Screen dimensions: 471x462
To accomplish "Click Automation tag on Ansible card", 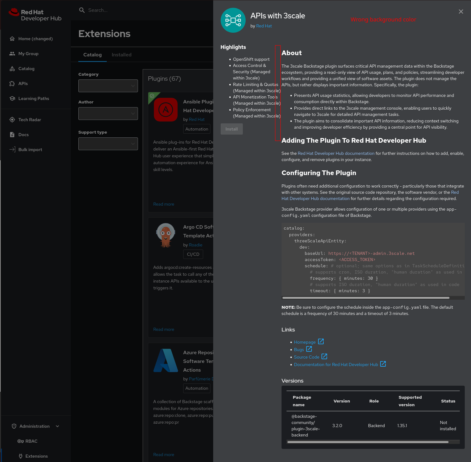I will [197, 129].
